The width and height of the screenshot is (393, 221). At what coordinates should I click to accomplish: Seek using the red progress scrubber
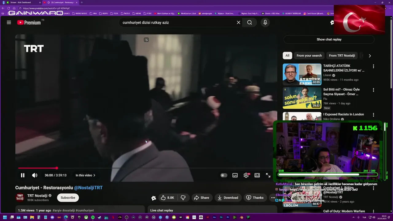pos(57,168)
